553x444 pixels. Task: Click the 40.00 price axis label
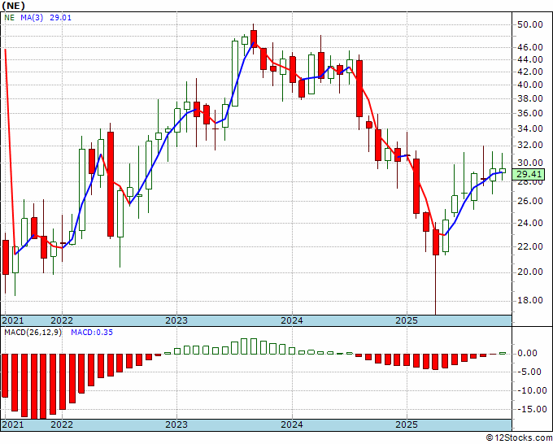pos(529,85)
